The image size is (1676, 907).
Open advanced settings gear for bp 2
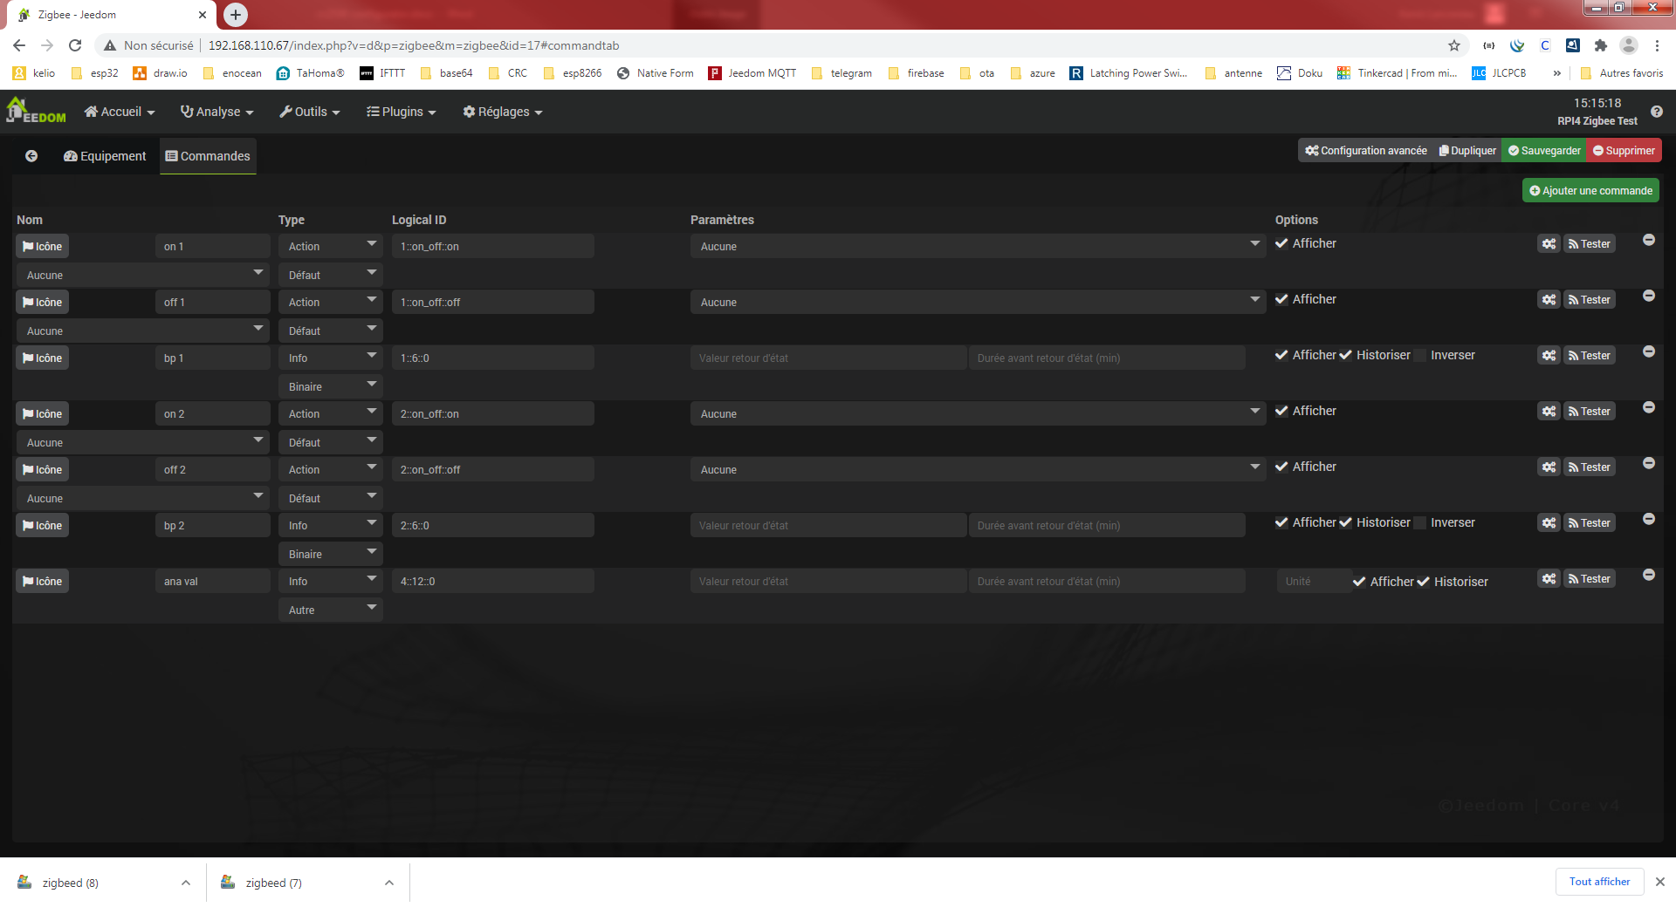point(1549,523)
